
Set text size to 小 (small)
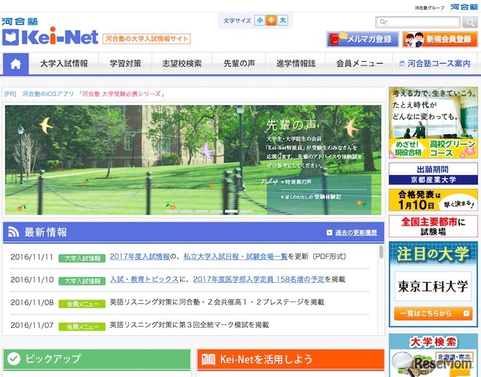[260, 20]
